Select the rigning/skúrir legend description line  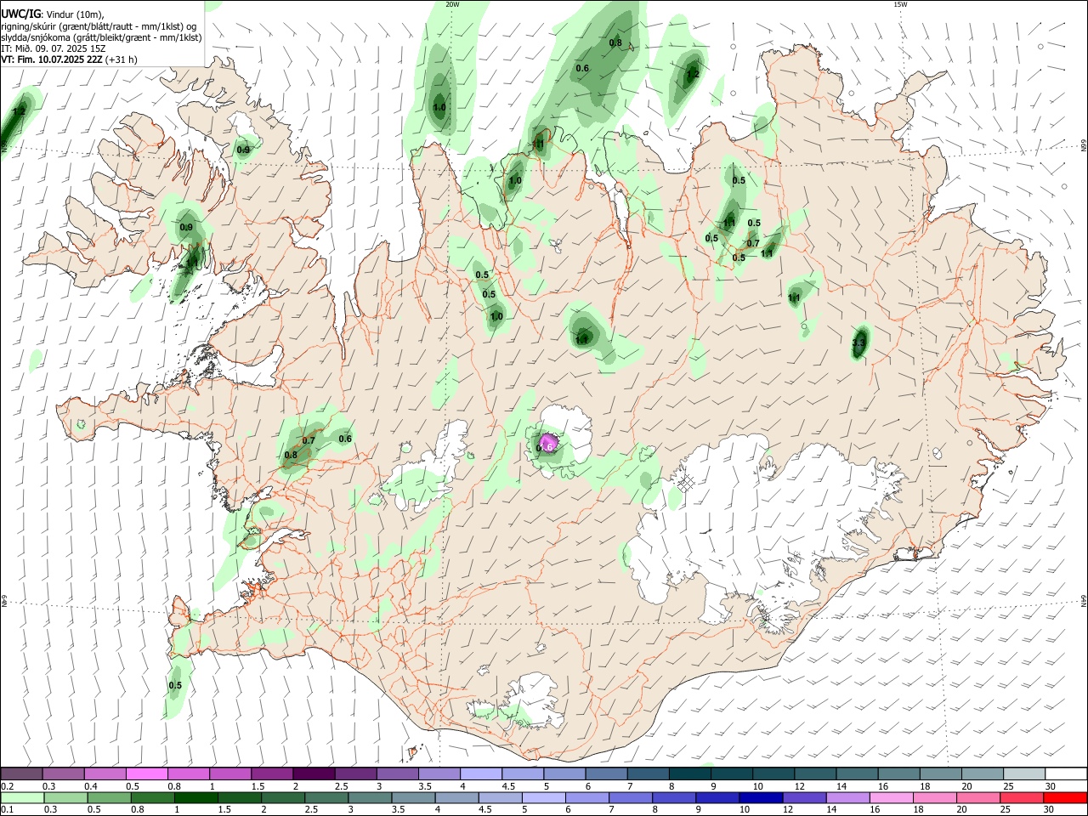(x=99, y=26)
